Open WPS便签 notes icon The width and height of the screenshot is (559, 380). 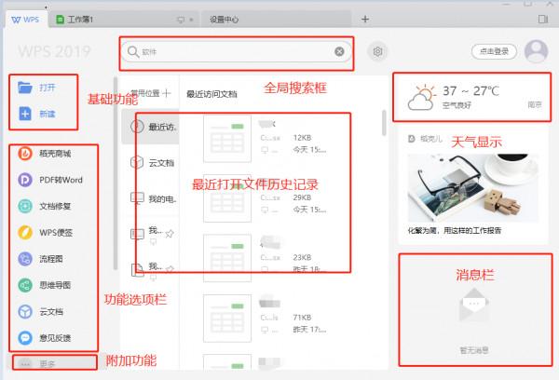click(25, 233)
